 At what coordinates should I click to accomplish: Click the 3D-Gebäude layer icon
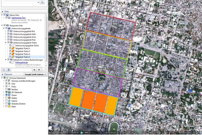(x=9, y=92)
